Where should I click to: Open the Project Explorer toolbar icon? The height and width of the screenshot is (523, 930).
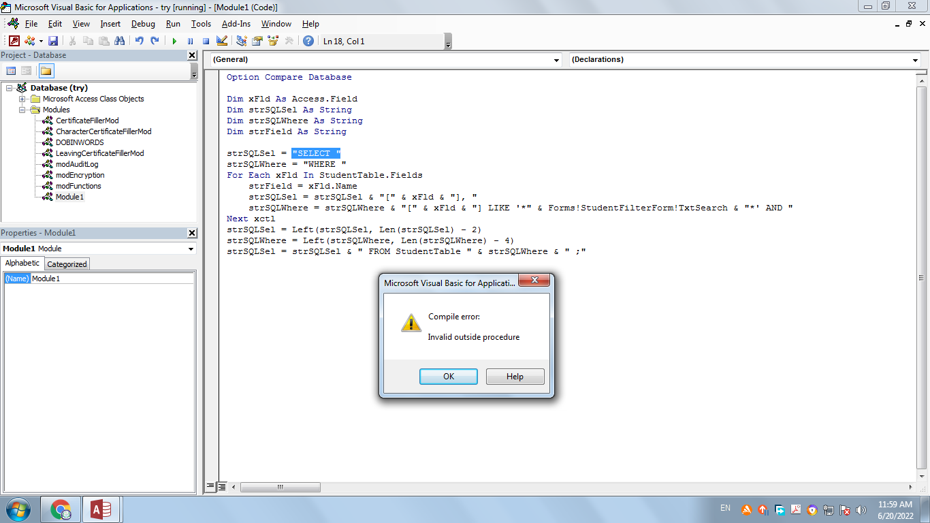[241, 41]
